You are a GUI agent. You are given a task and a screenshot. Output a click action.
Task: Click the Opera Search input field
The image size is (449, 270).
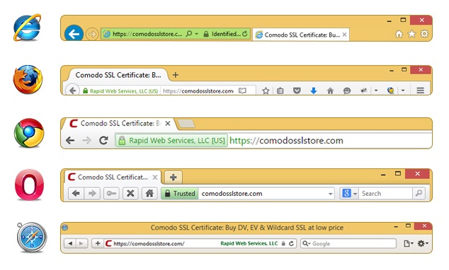pos(385,194)
